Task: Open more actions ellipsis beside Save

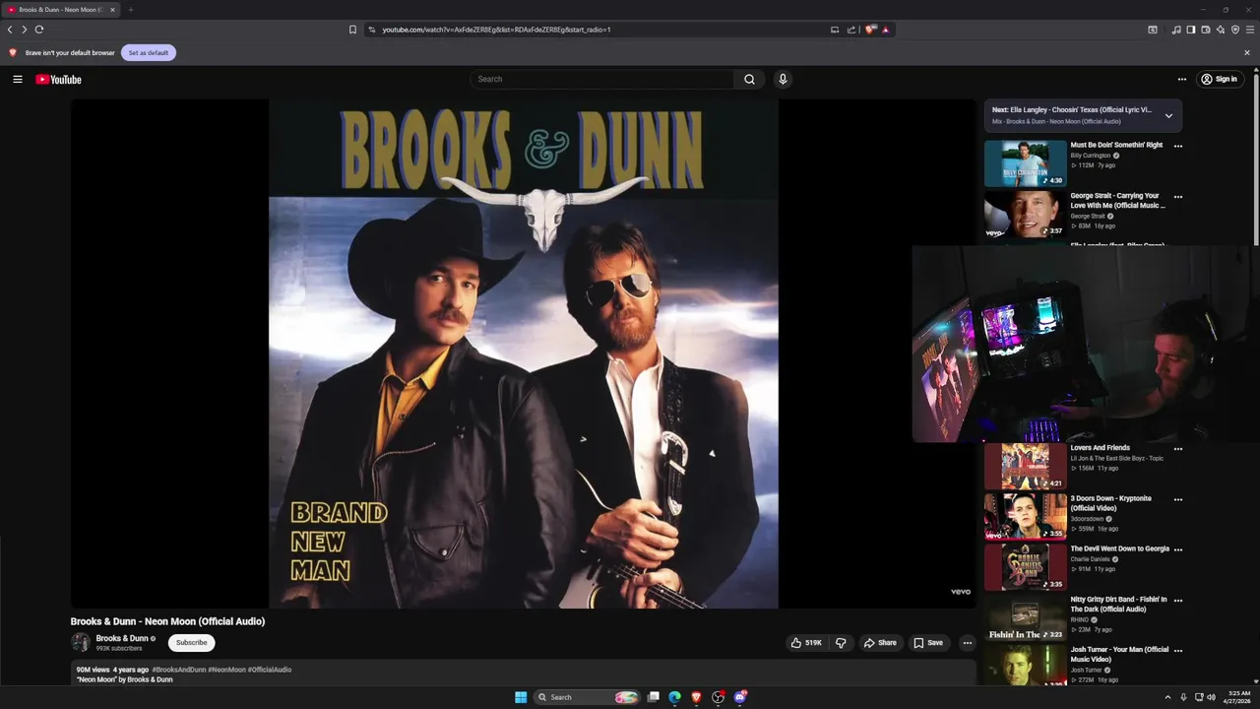Action: [x=968, y=643]
